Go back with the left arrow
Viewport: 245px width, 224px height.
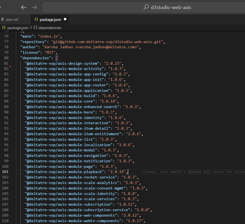[24, 7]
